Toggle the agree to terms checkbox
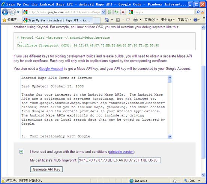This screenshot has width=207, height=184. point(21,152)
